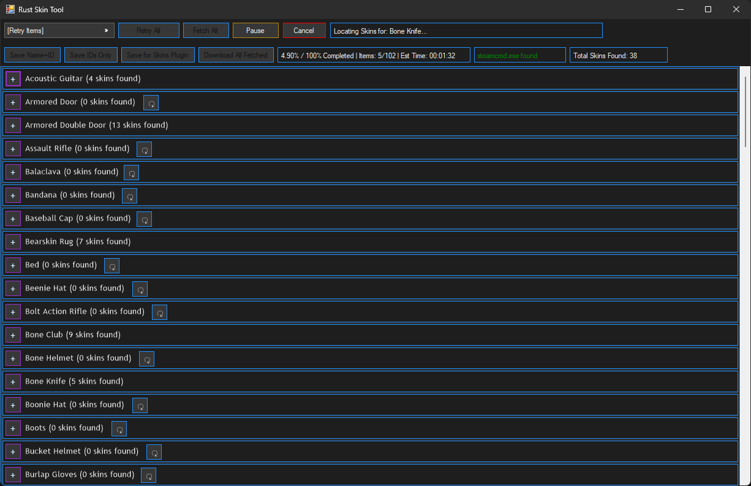Viewport: 751px width, 486px height.
Task: Retry Baseball Cap skin lookup
Action: pos(144,219)
